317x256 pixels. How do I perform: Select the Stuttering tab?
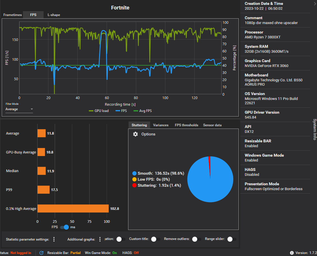(x=139, y=125)
